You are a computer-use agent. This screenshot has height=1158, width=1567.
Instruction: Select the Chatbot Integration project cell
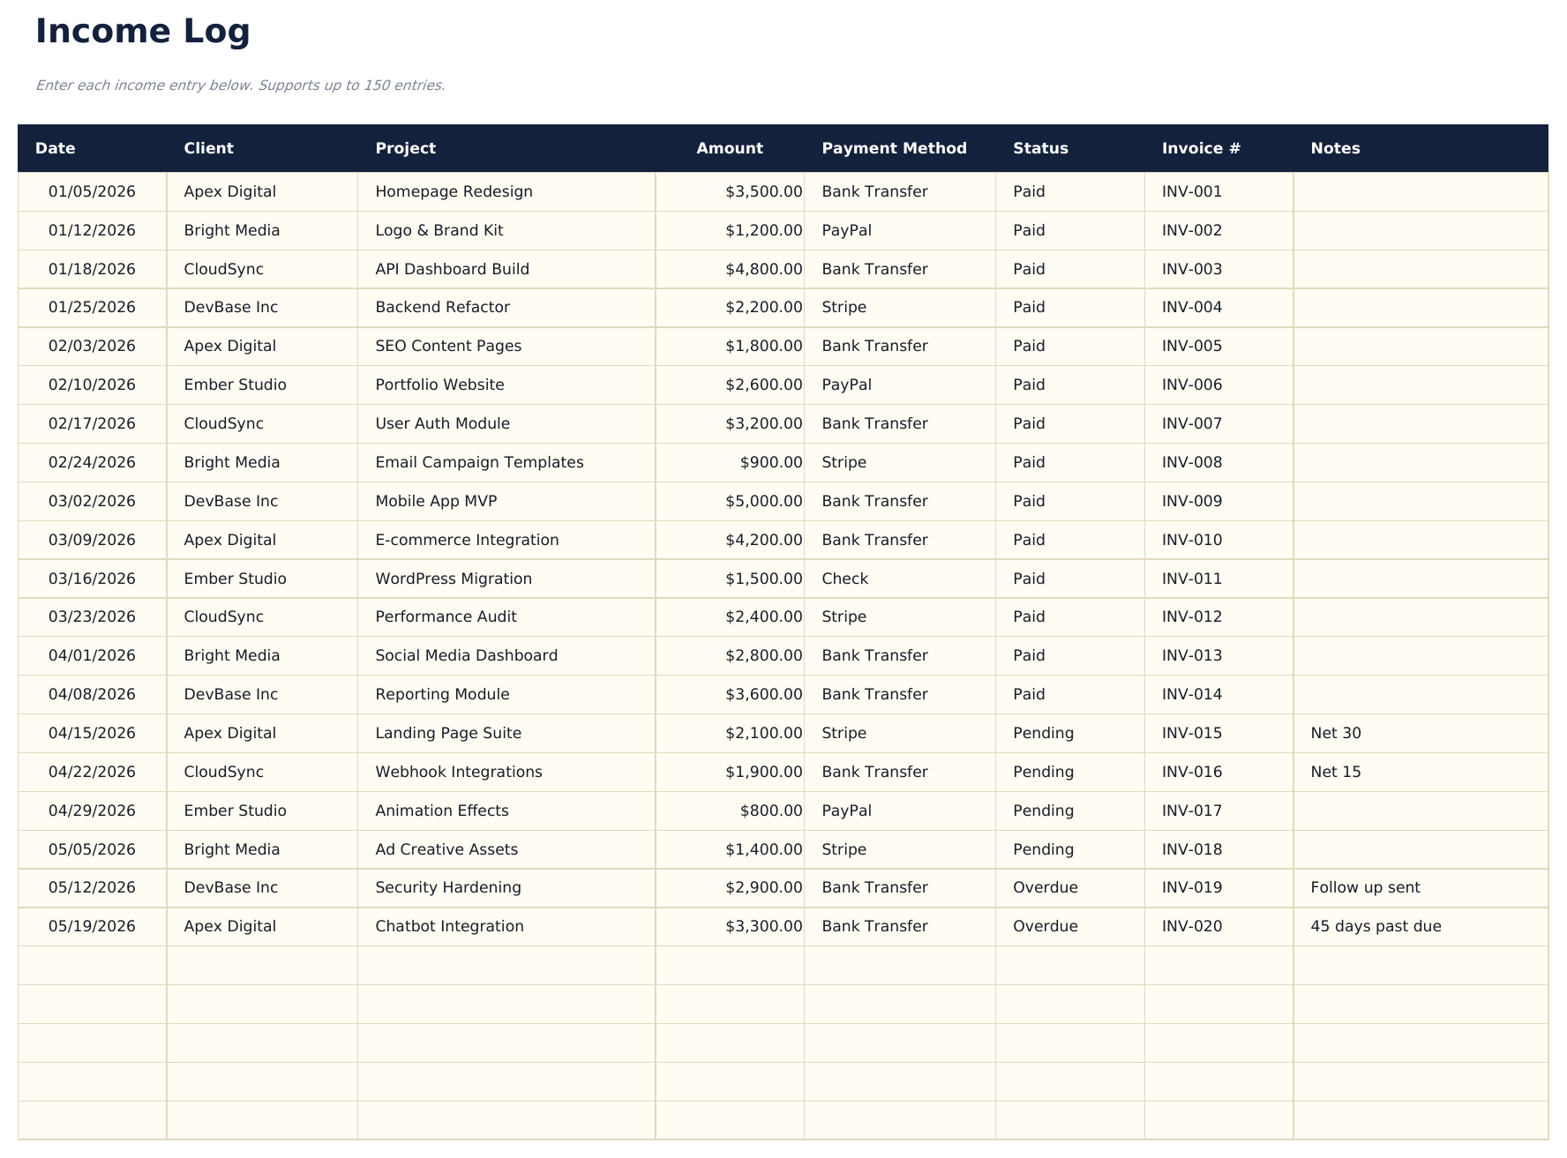tap(449, 926)
